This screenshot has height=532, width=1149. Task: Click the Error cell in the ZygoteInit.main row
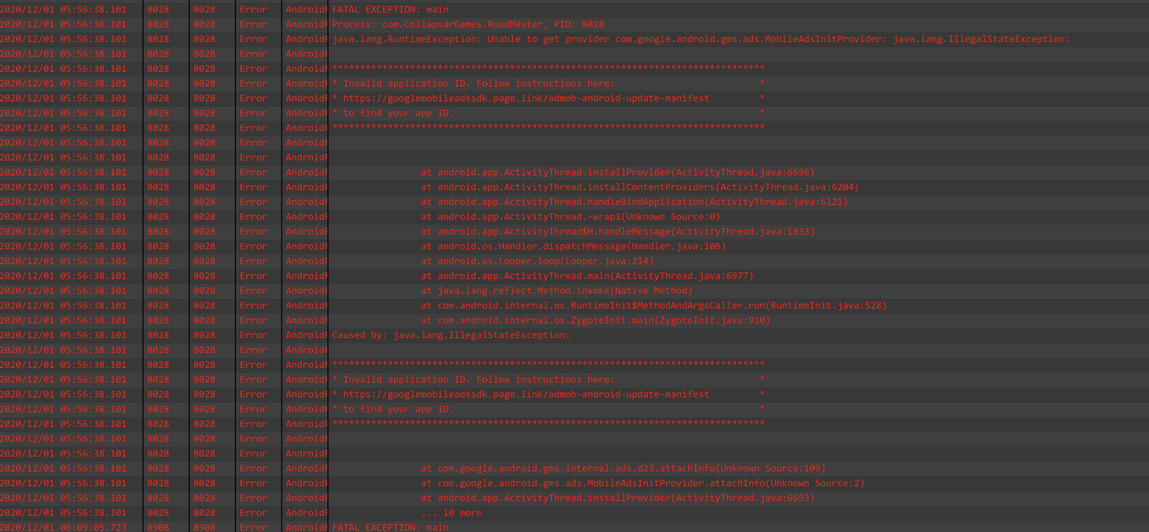[x=253, y=321]
